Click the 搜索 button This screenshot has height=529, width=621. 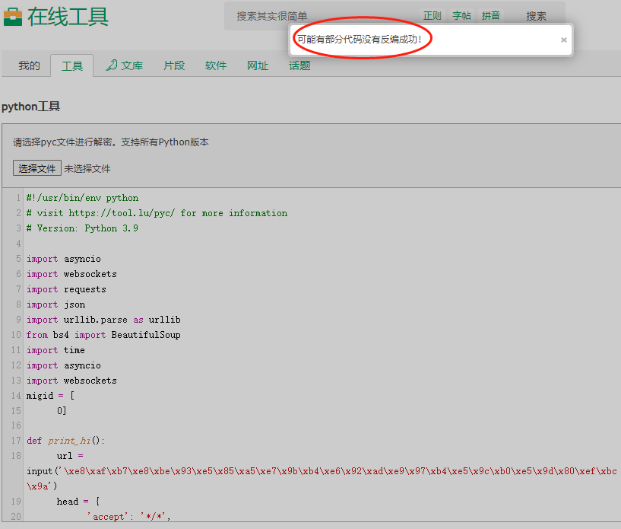click(x=536, y=16)
